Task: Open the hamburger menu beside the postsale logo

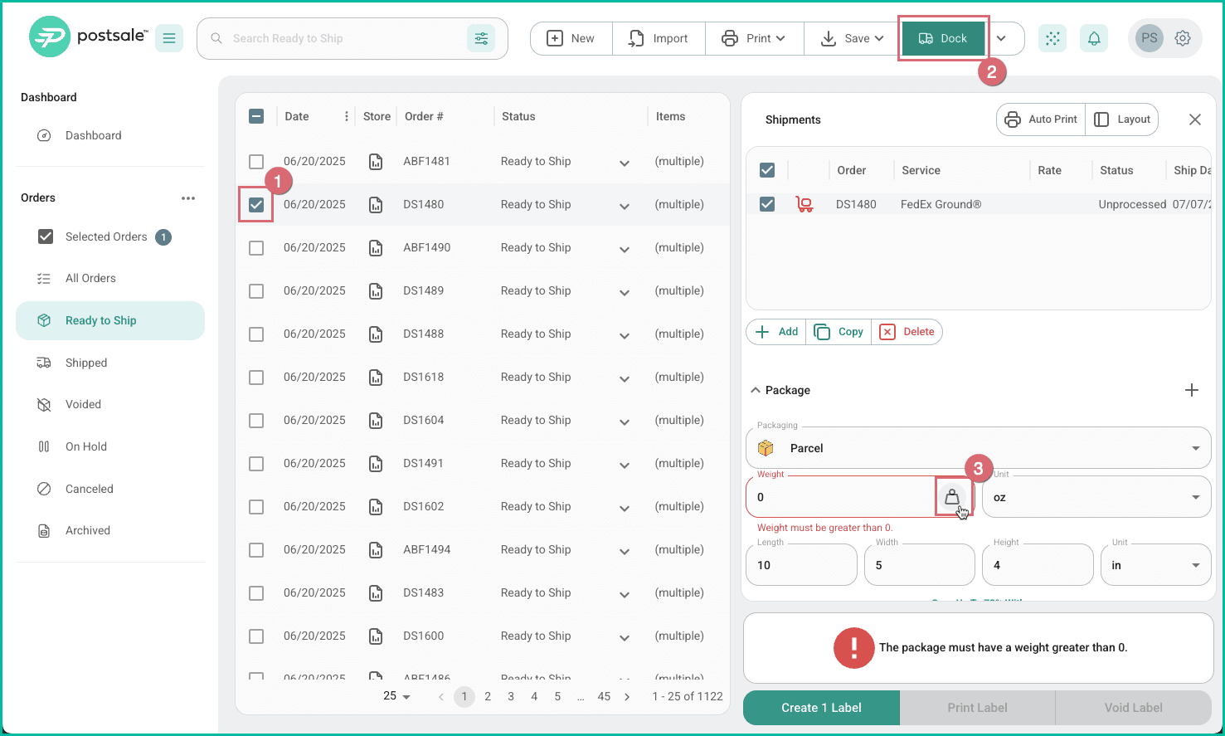Action: pyautogui.click(x=169, y=37)
